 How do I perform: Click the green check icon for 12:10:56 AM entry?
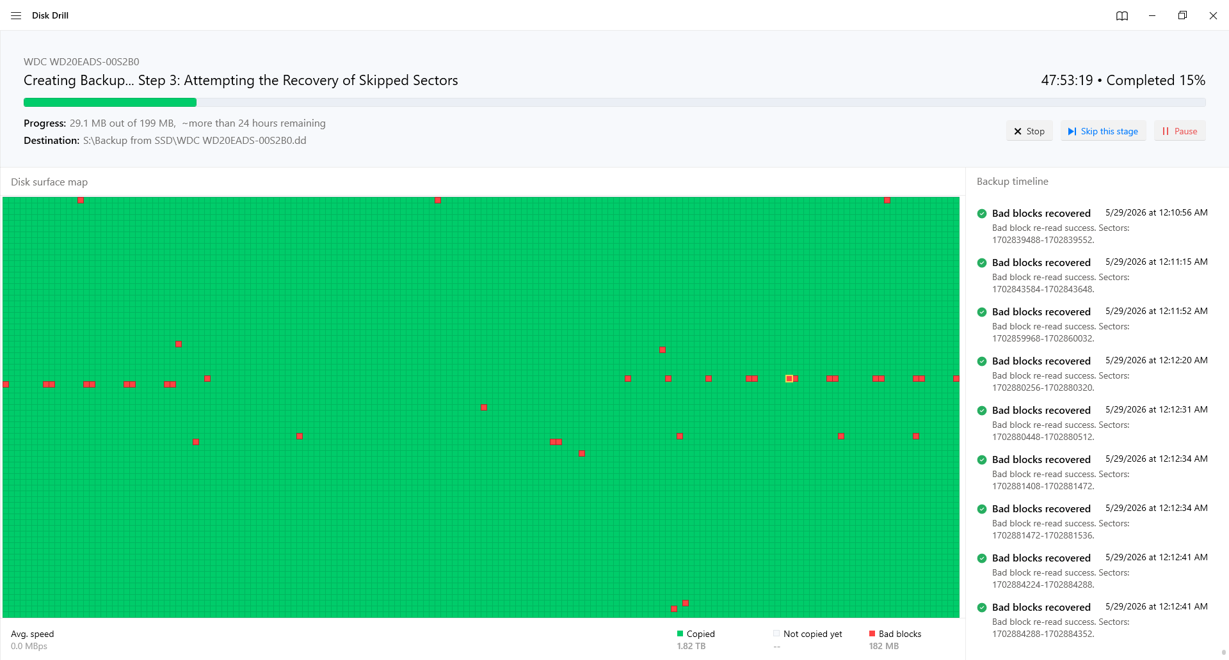point(982,214)
